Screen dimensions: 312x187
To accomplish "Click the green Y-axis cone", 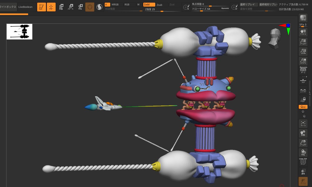I will (289, 32).
